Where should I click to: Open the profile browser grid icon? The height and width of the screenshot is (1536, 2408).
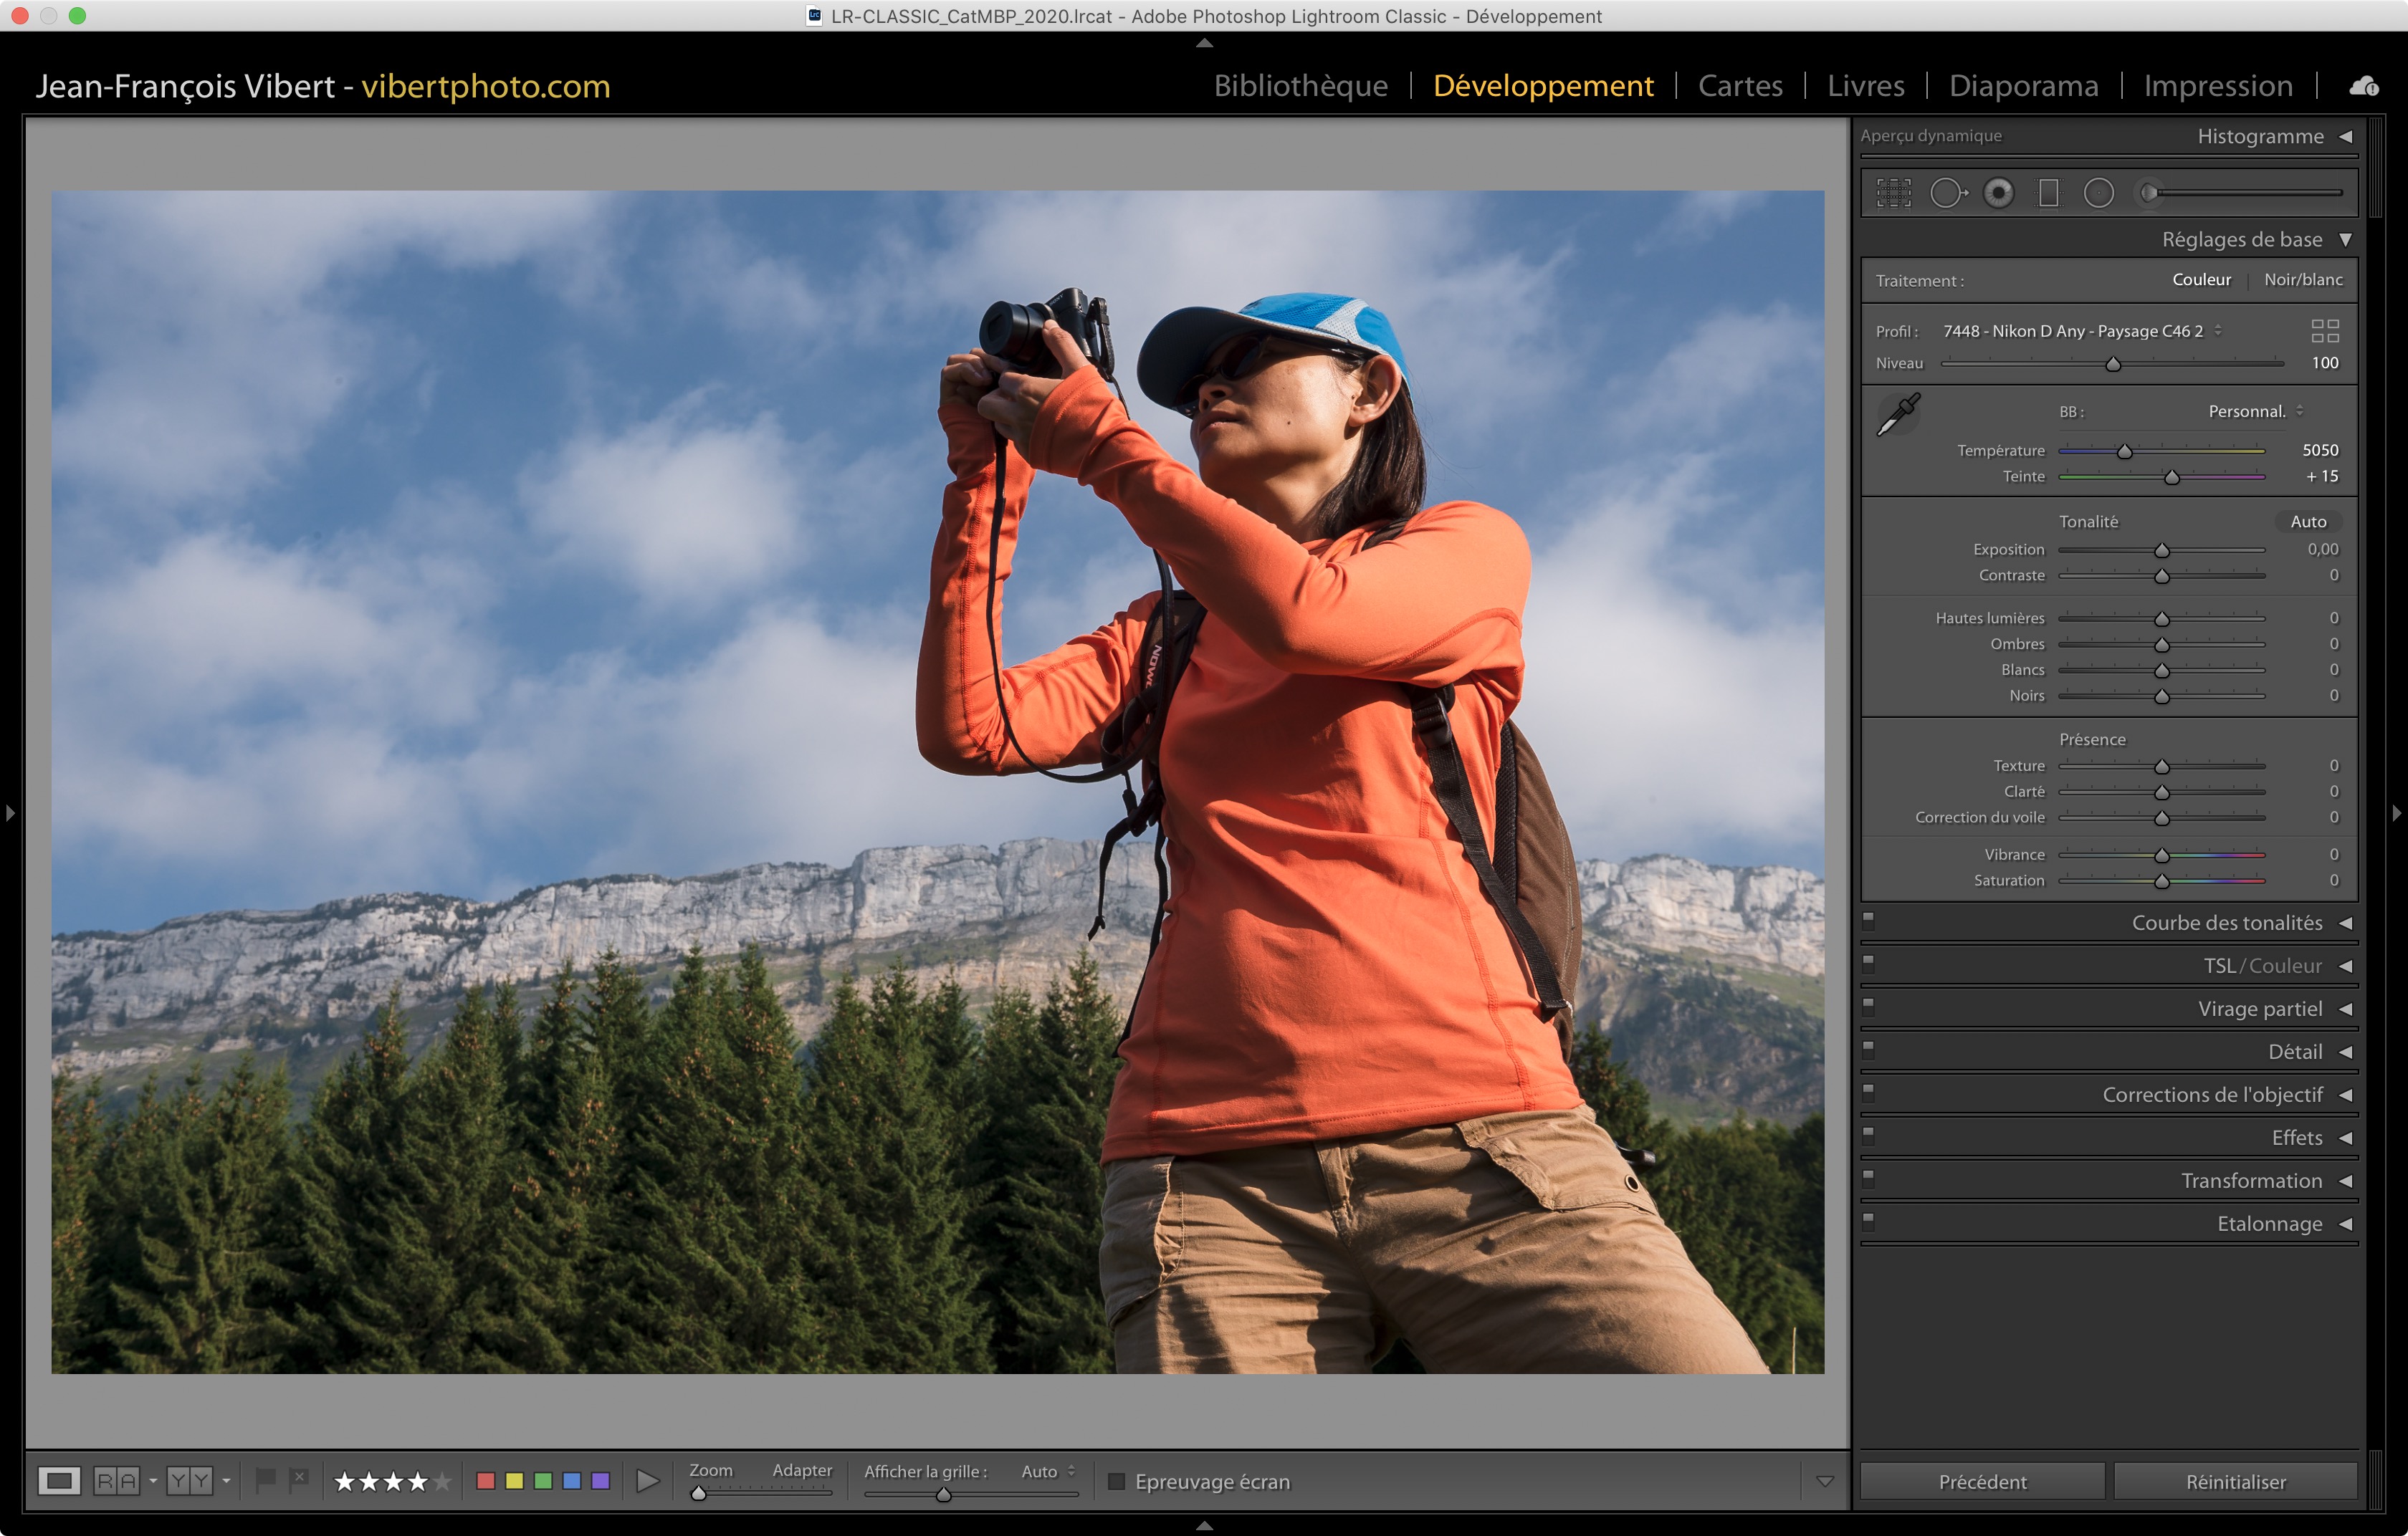click(x=2325, y=331)
